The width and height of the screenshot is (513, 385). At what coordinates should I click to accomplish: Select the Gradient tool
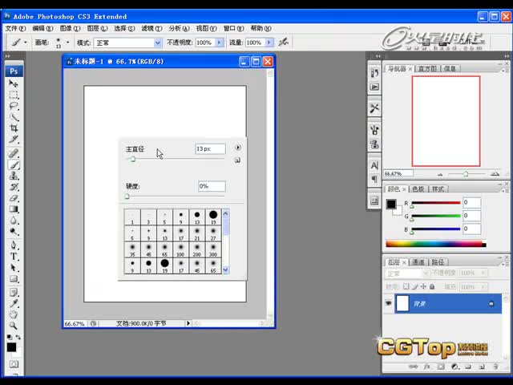point(14,209)
